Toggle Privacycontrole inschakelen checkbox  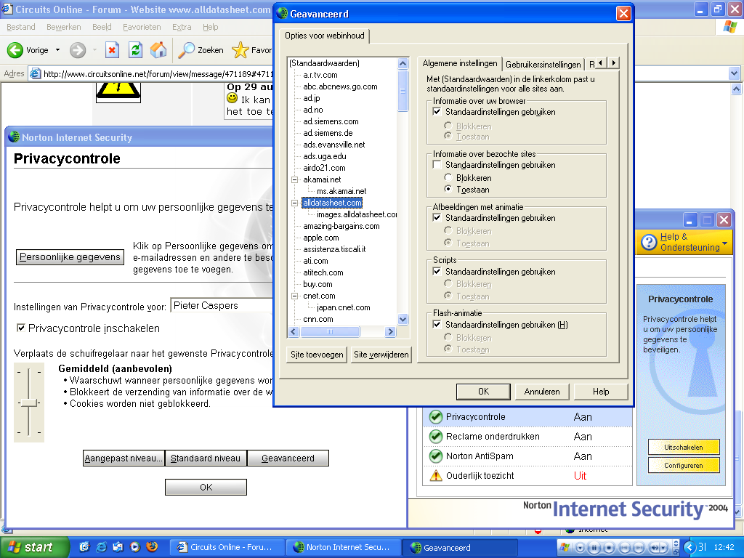[21, 328]
